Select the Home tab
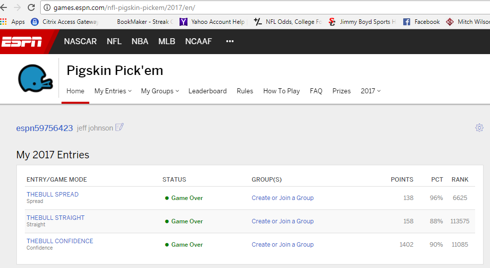 (x=75, y=91)
